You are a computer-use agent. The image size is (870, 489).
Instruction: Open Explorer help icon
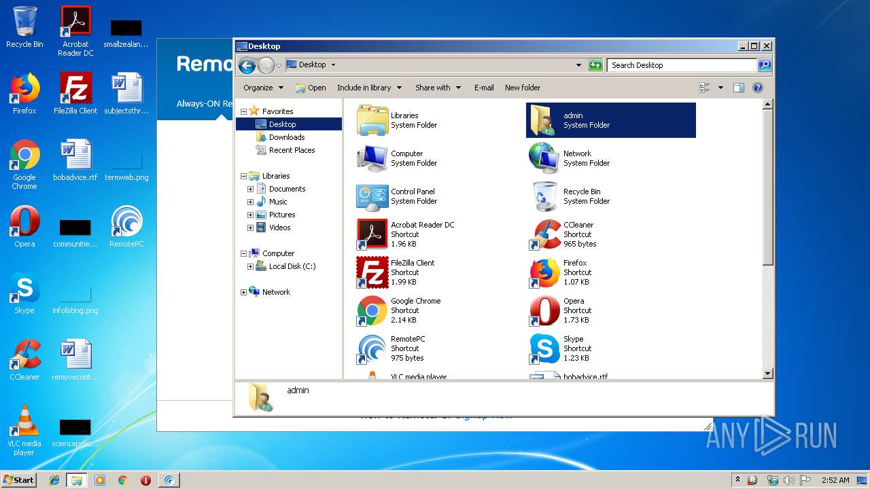[758, 88]
